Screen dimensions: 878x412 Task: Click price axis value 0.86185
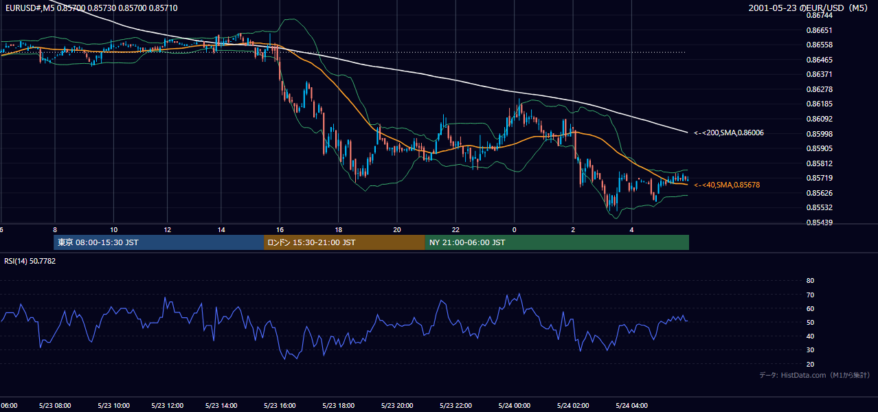819,104
